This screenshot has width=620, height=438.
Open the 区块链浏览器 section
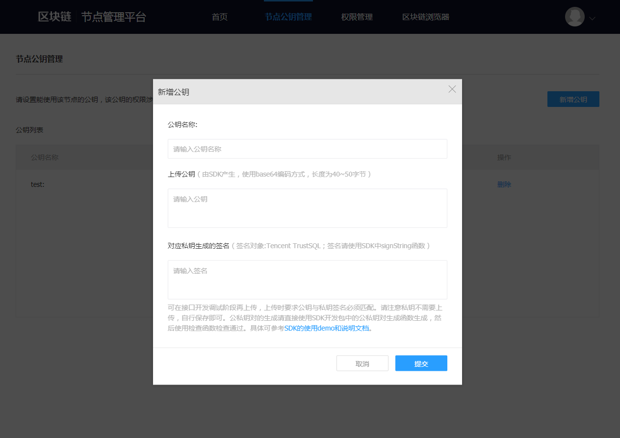click(425, 16)
